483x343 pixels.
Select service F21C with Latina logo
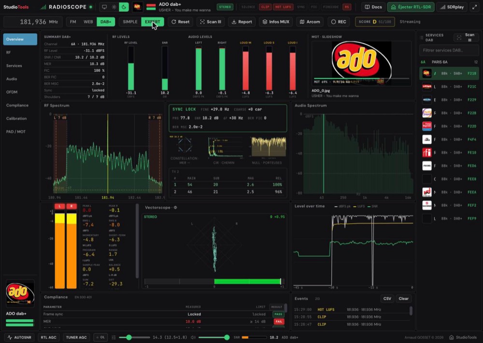pyautogui.click(x=449, y=86)
